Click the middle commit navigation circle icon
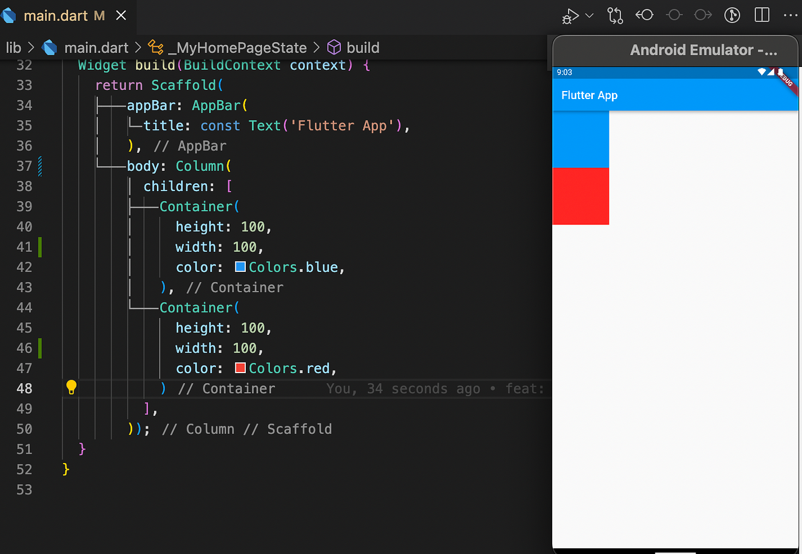This screenshot has width=802, height=554. point(674,15)
